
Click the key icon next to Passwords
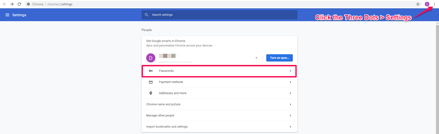click(x=151, y=71)
